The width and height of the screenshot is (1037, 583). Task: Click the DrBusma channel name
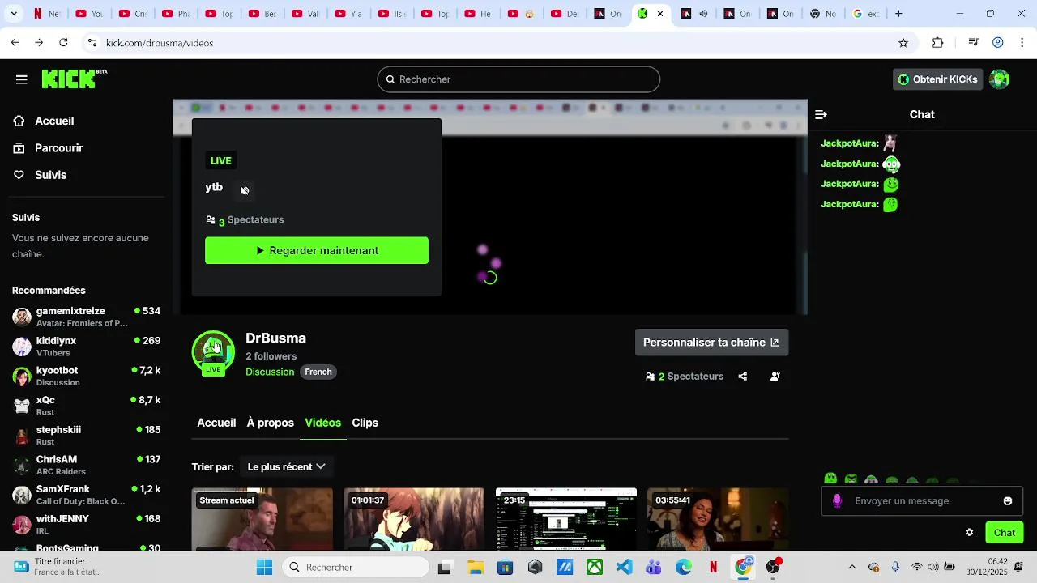click(275, 338)
